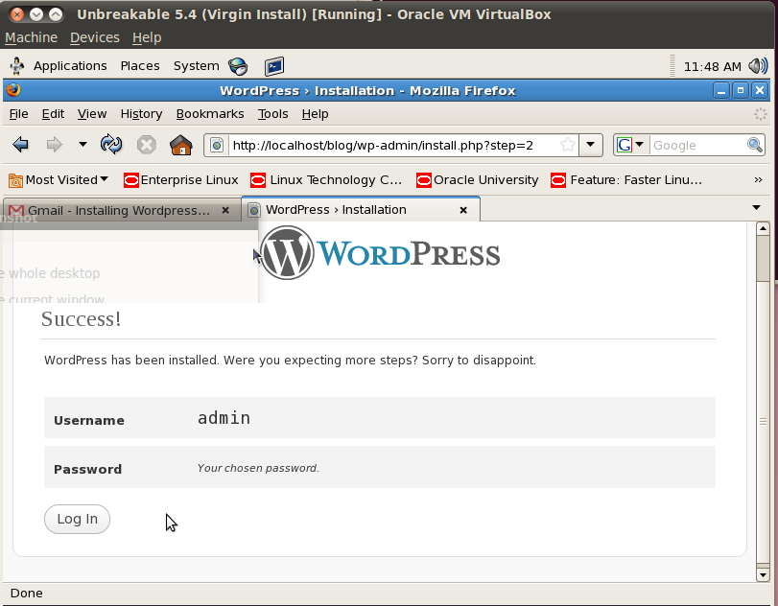Open the Oracle University bookmark
Image resolution: width=778 pixels, height=606 pixels.
tap(478, 180)
